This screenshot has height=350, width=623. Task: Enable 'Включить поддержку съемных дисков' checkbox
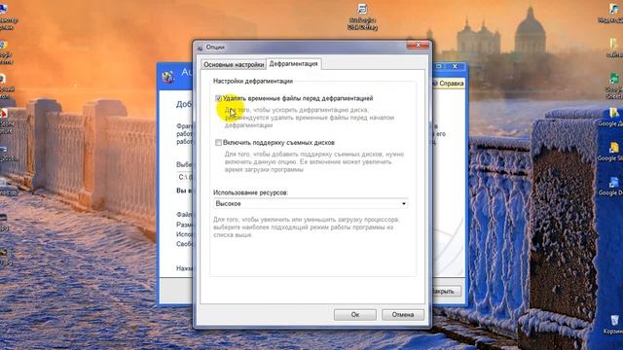point(218,143)
